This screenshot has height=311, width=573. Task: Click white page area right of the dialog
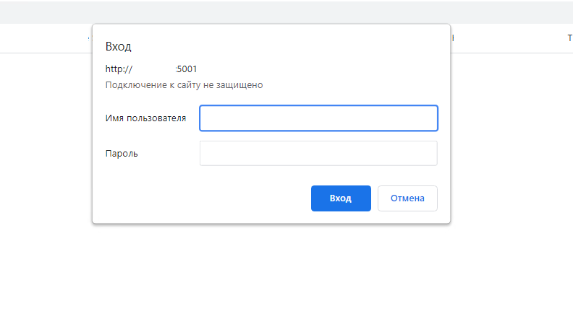pos(514,144)
